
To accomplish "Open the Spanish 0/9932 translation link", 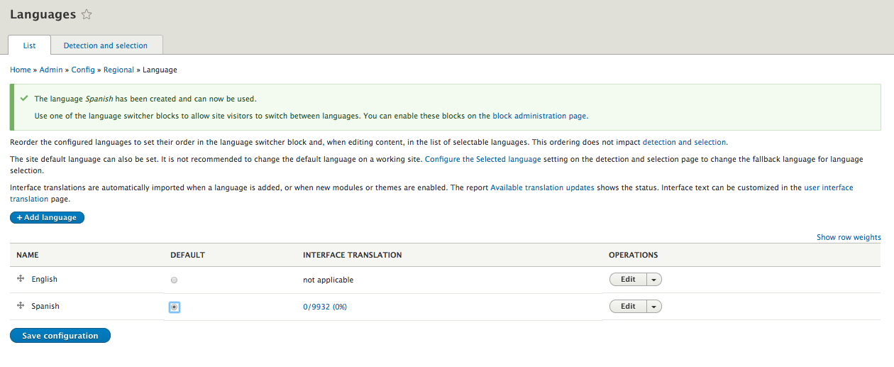I will click(x=325, y=307).
